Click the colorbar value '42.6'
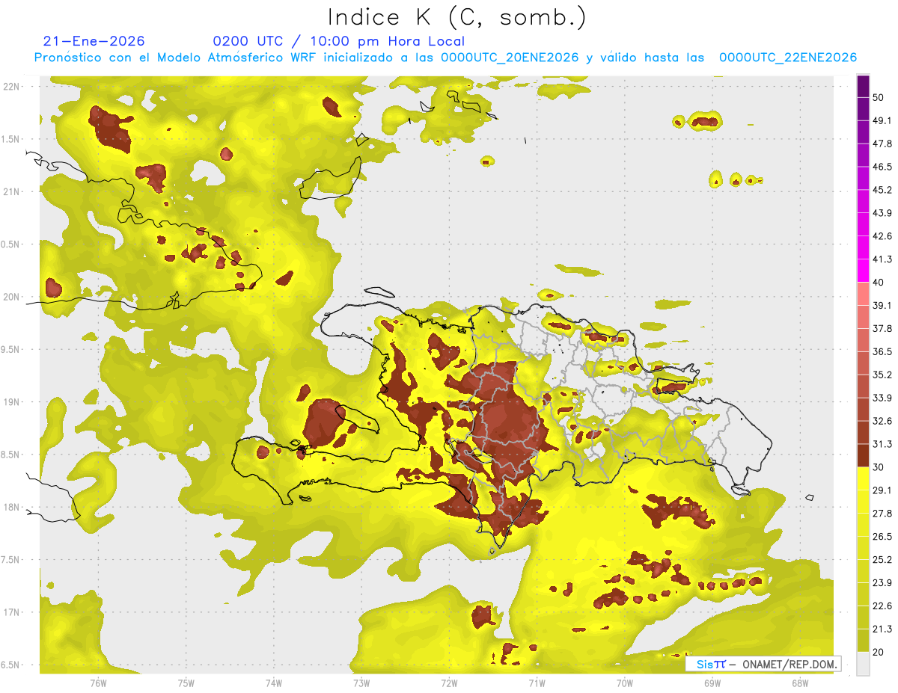 pos(882,236)
